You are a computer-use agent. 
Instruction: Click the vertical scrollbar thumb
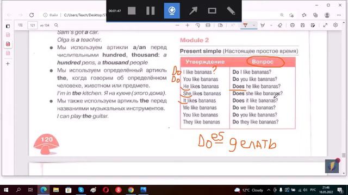[344, 155]
